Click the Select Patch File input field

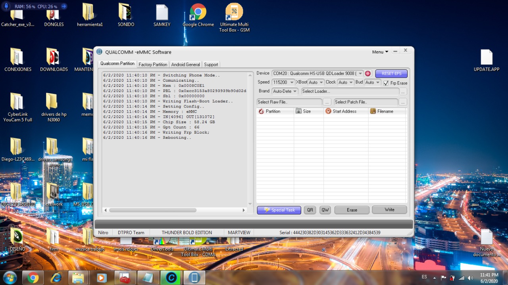[x=366, y=102]
